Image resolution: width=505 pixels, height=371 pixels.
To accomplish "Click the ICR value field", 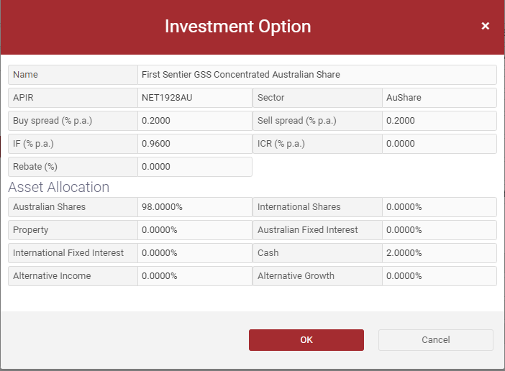I will (x=440, y=144).
